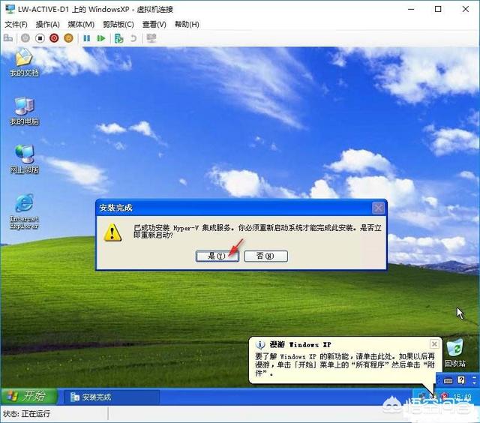Image resolution: width=480 pixels, height=423 pixels.
Task: Open the 操作(A) menu
Action: click(x=47, y=24)
